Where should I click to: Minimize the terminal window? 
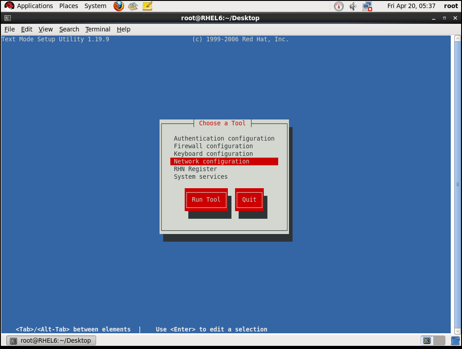pyautogui.click(x=433, y=18)
